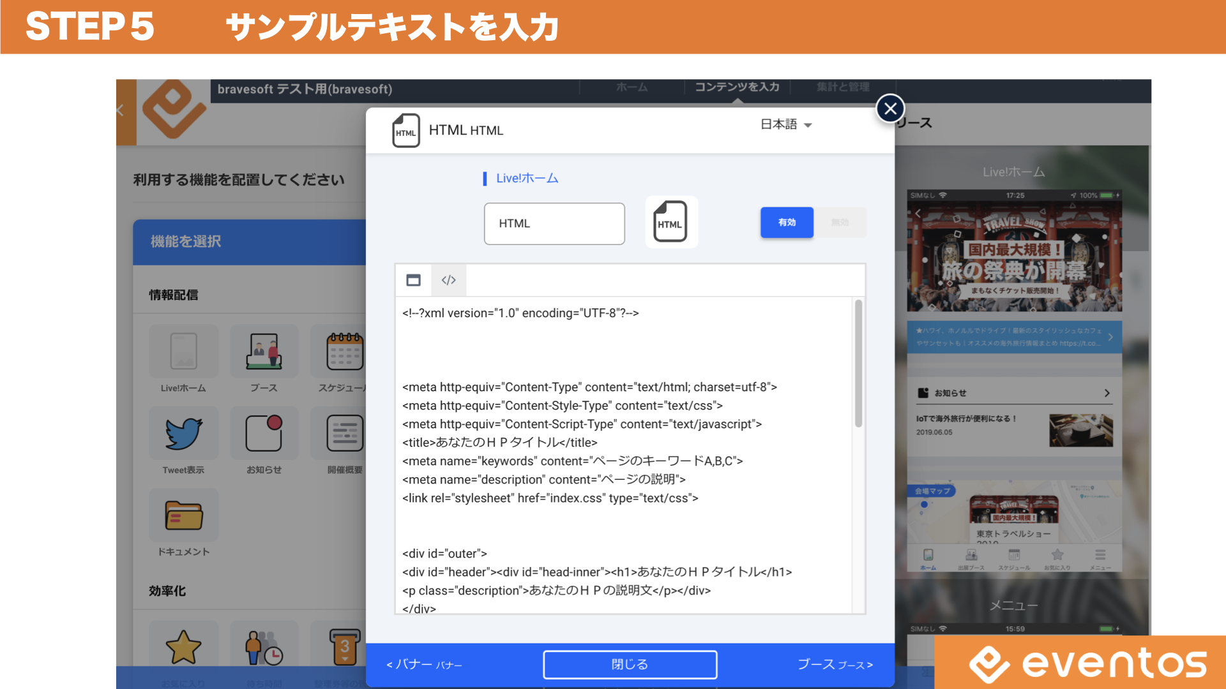This screenshot has height=689, width=1226.
Task: Go to previous バナー item
Action: [x=424, y=665]
